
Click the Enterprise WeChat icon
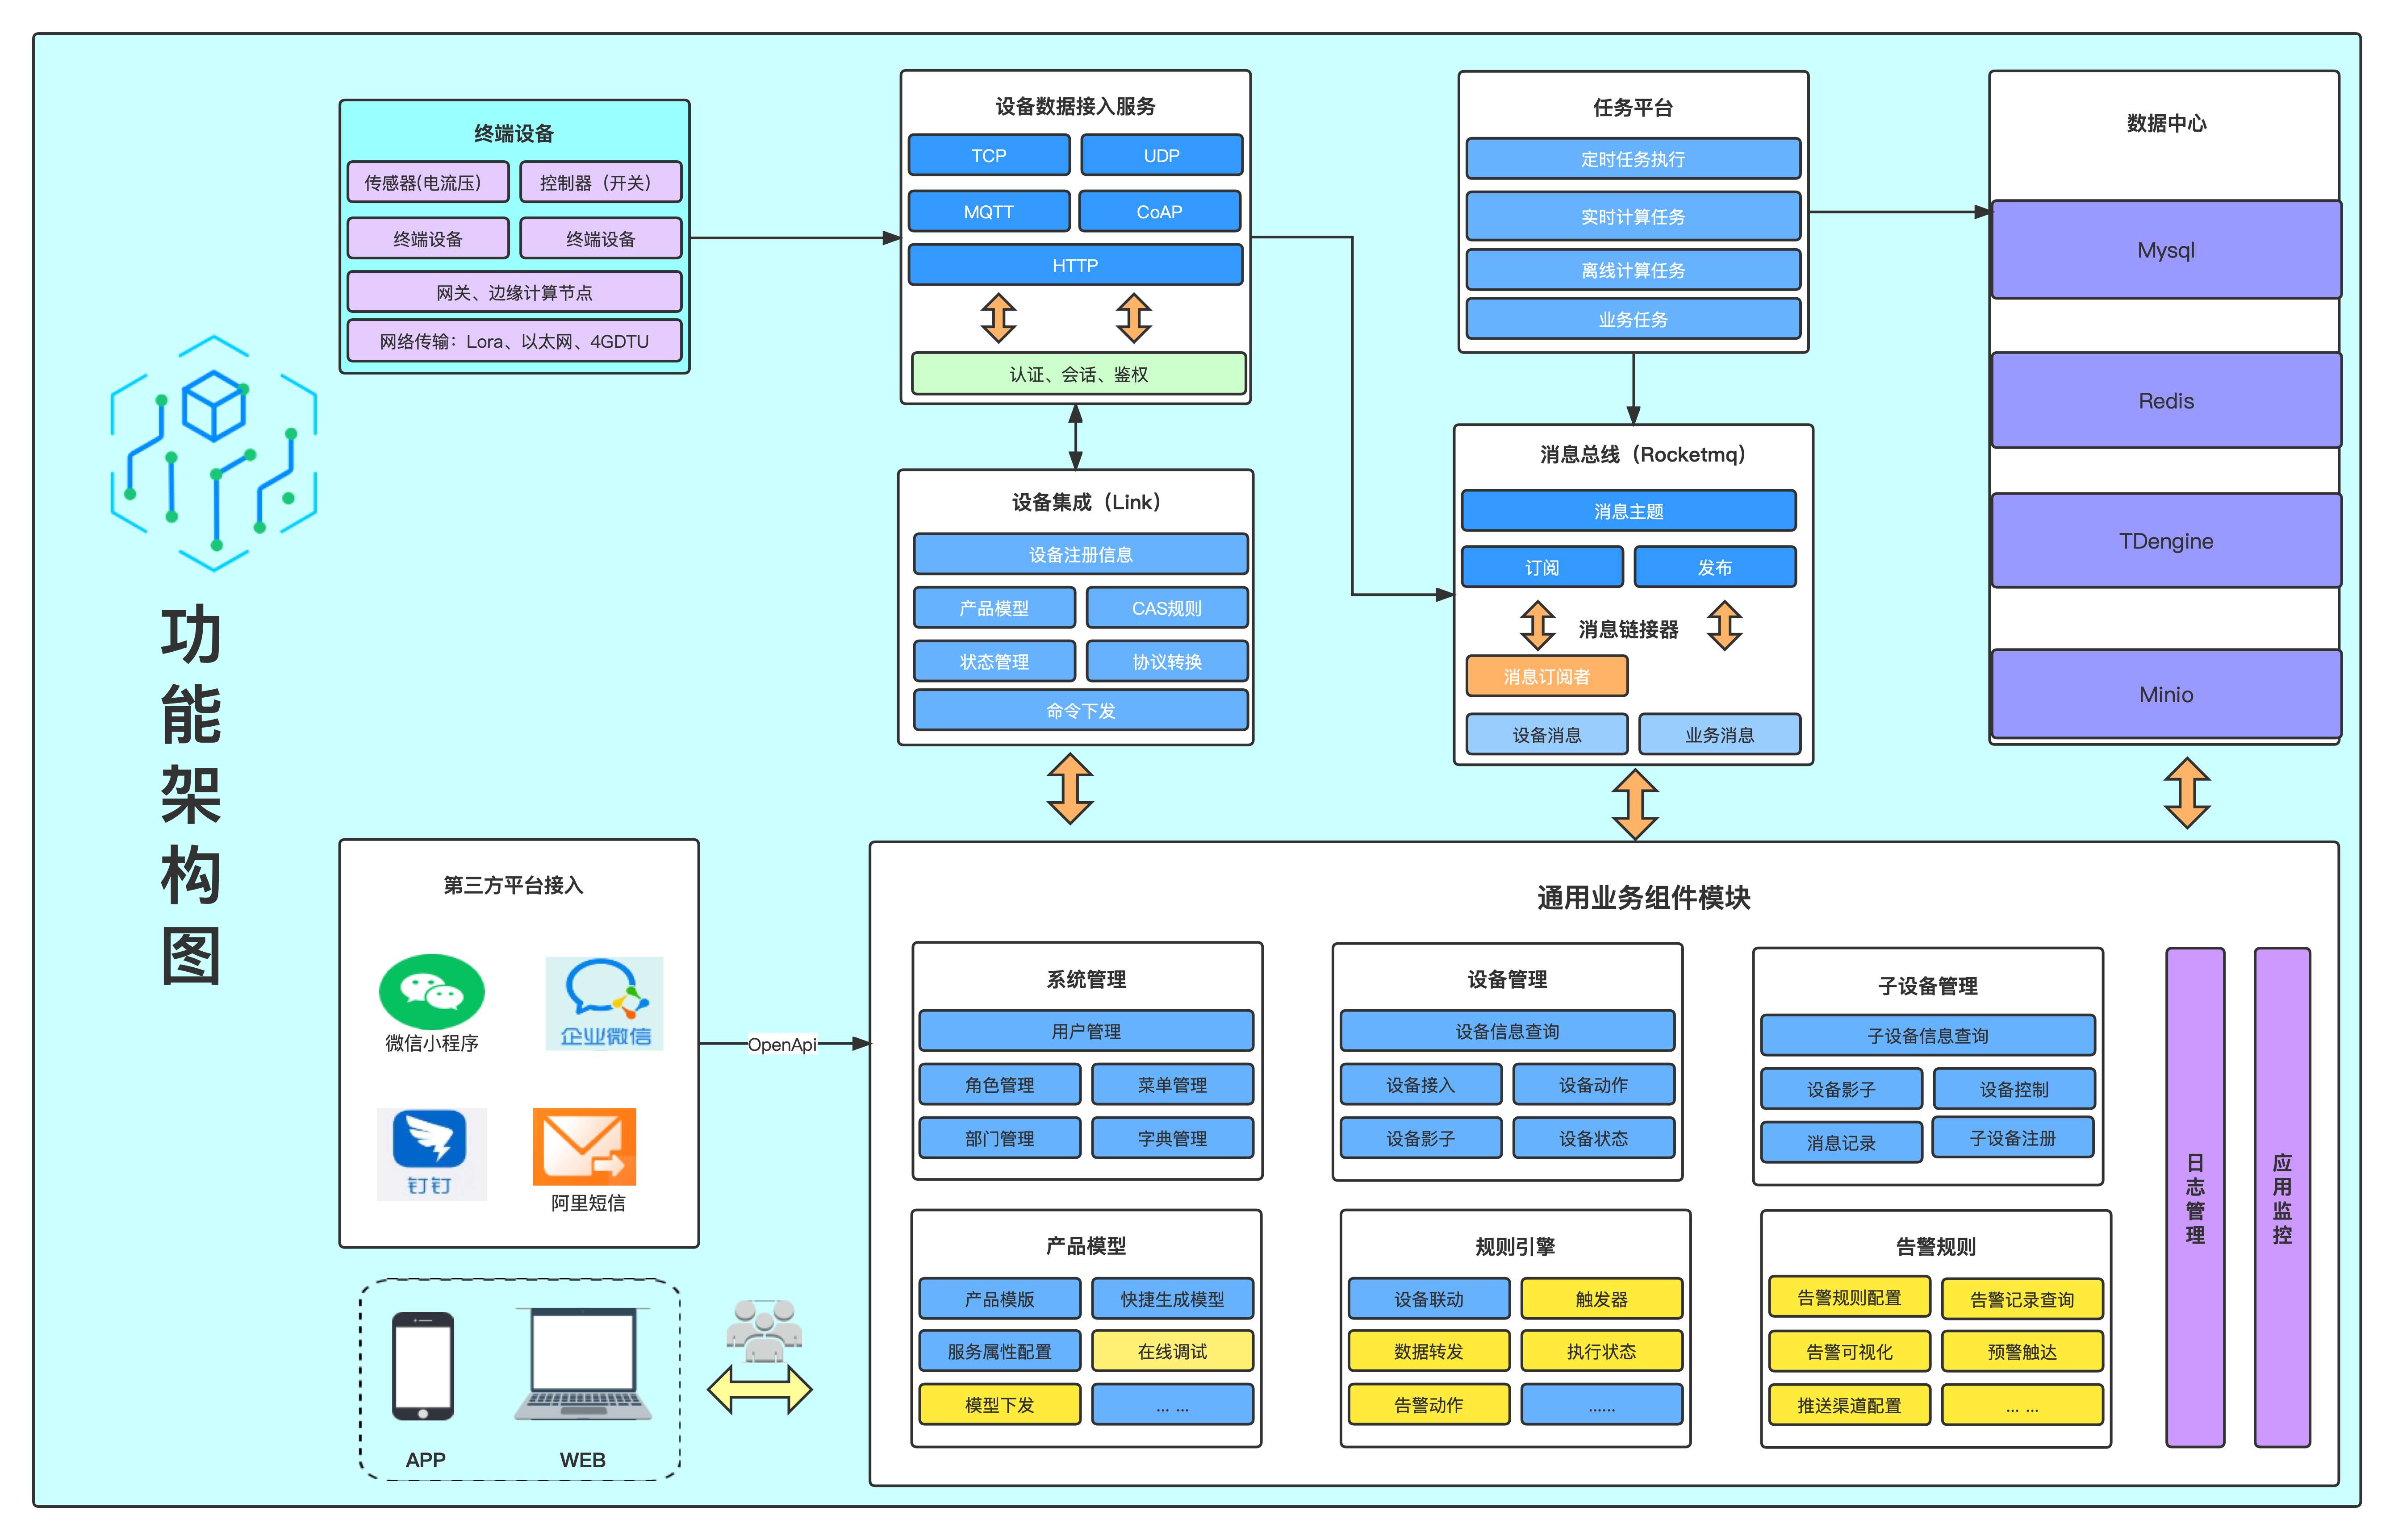coord(604,1003)
